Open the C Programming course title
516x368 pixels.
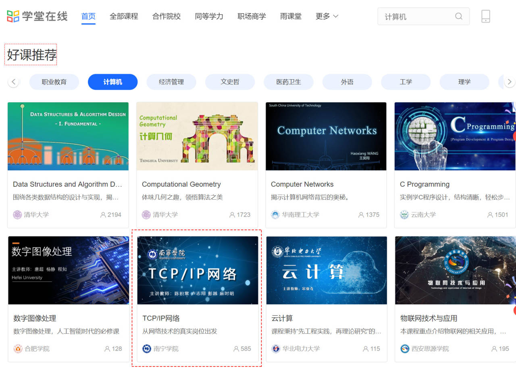(424, 184)
